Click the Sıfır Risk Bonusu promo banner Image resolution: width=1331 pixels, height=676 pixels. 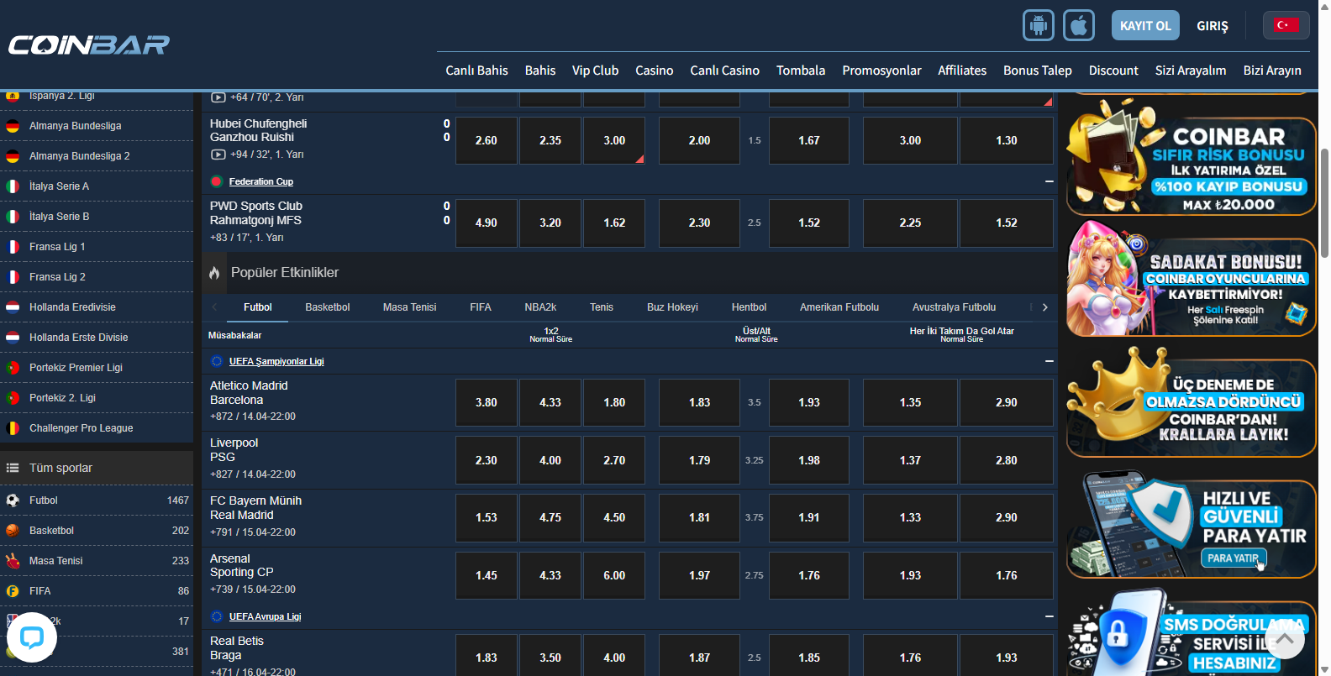click(1191, 166)
